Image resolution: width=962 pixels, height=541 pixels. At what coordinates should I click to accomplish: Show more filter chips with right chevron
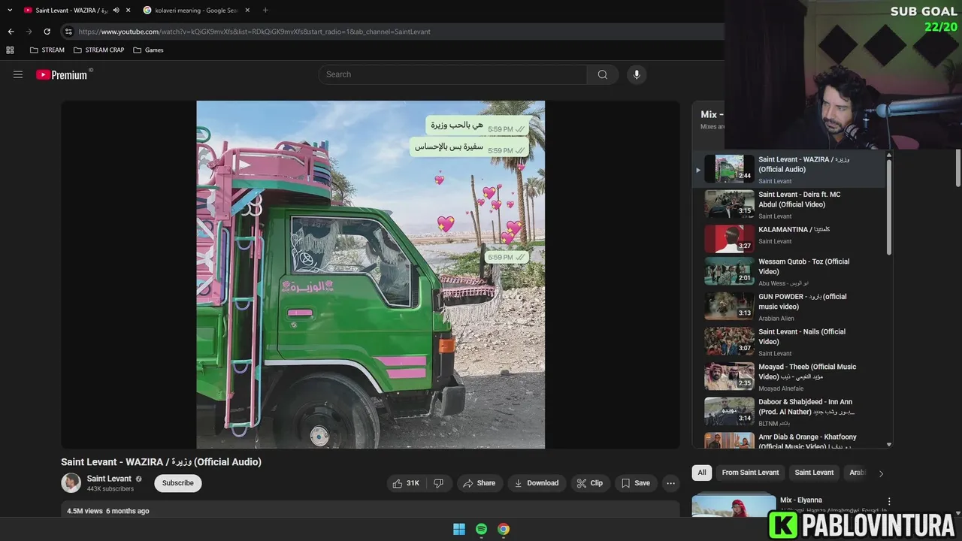[881, 473]
